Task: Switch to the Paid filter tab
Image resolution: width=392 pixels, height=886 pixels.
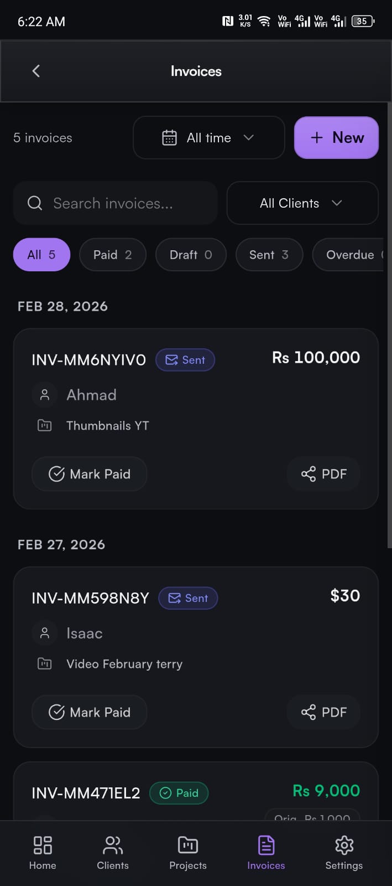Action: point(113,255)
